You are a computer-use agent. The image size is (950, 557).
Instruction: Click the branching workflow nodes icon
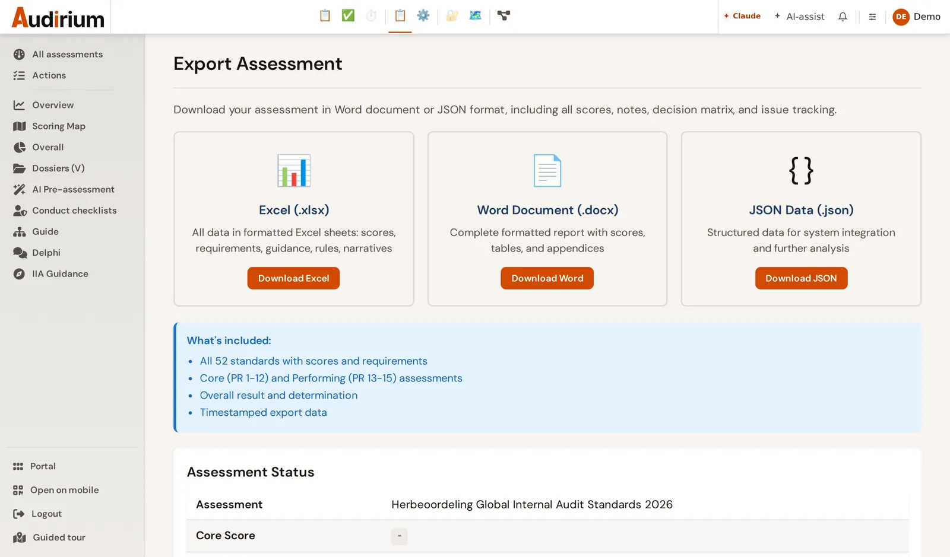[x=504, y=16]
